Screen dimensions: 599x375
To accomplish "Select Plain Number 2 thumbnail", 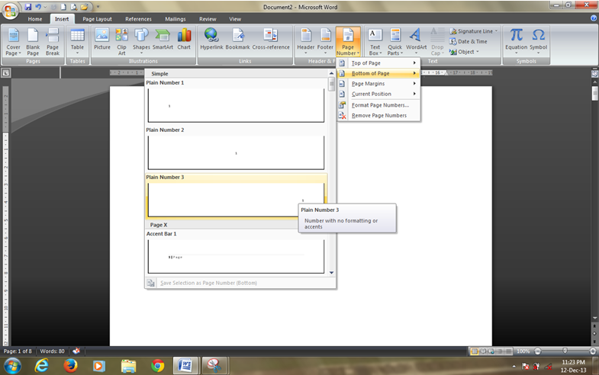I will pos(236,152).
